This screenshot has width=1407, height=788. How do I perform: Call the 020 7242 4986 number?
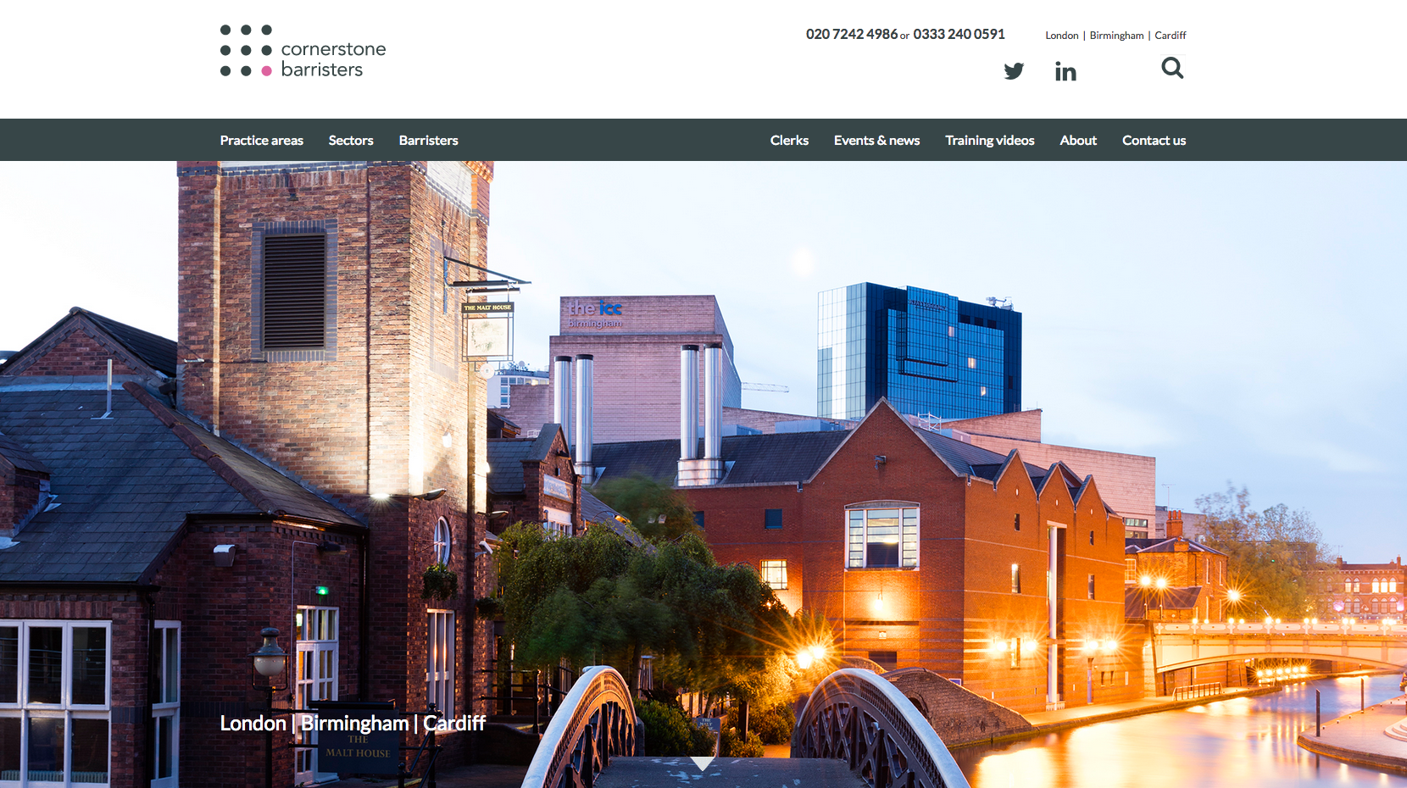click(x=851, y=35)
